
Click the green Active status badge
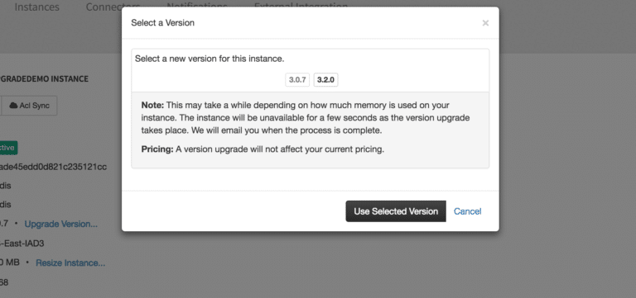coord(8,148)
